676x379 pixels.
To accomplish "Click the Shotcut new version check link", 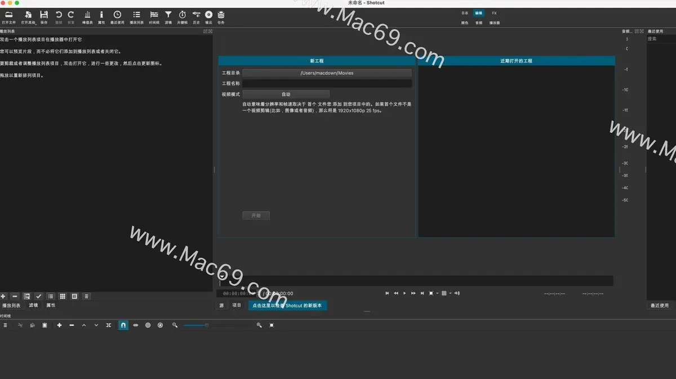I will coord(287,306).
